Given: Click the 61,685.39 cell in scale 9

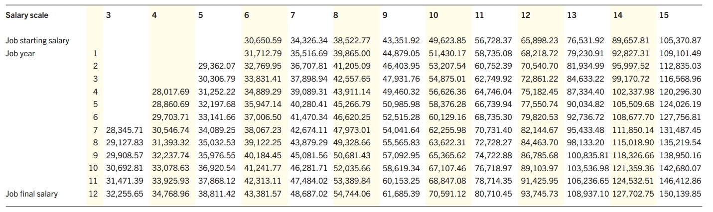Looking at the screenshot, I should click(402, 194).
